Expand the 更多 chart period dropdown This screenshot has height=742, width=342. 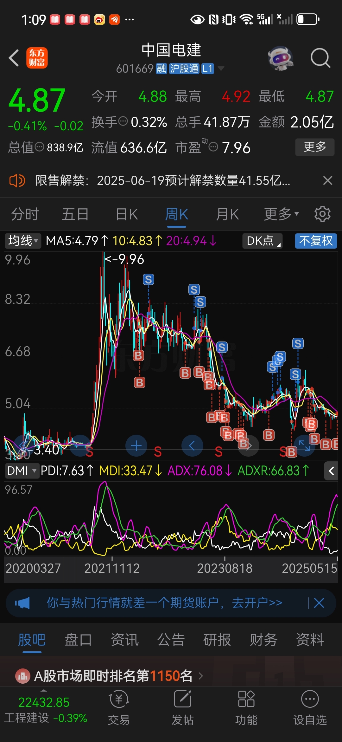tap(281, 214)
